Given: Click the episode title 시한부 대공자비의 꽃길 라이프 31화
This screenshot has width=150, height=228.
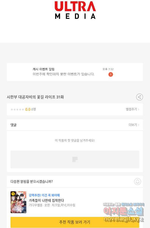Looking at the screenshot, I should point(35,97).
